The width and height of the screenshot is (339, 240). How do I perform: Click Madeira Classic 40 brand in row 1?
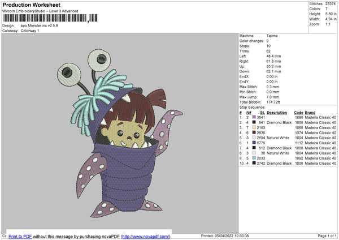coord(320,117)
